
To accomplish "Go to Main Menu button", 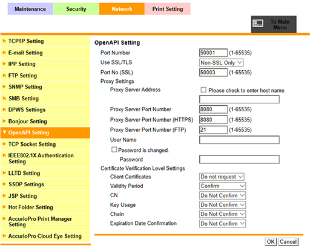I will click(274, 24).
